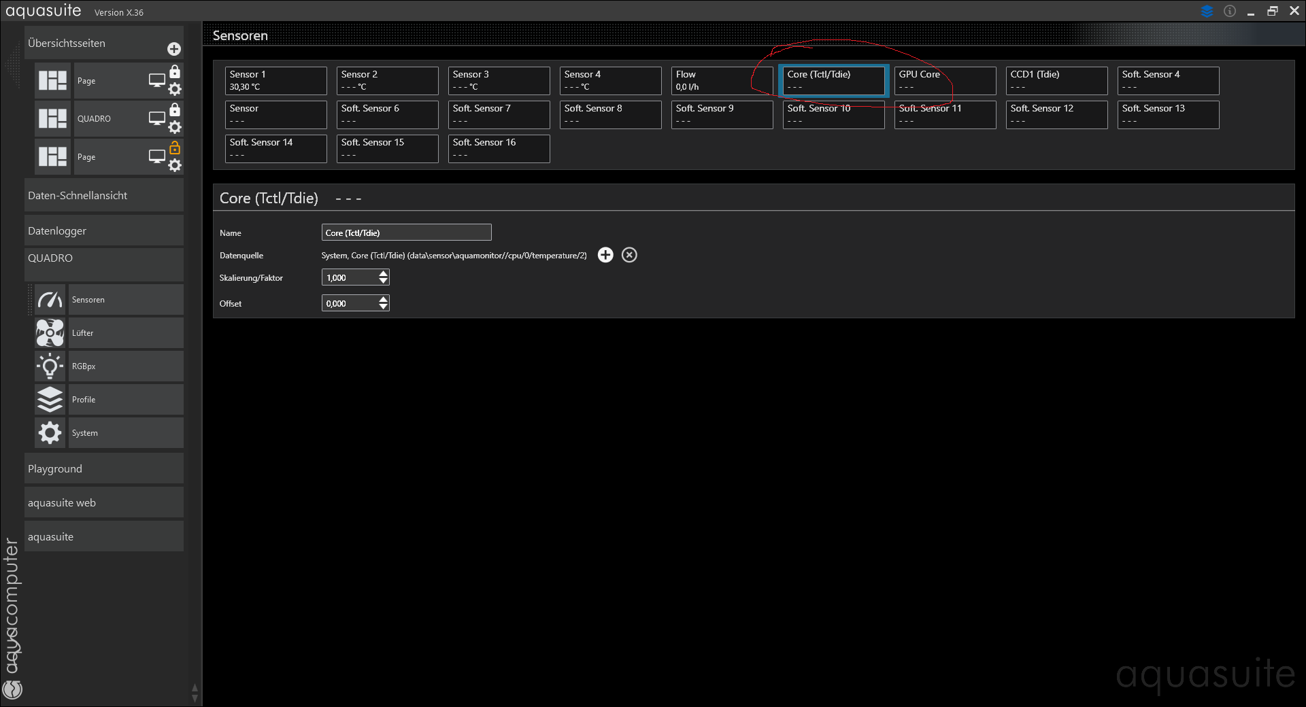Expand the Übersichtsseiten section header
The image size is (1306, 707).
[104, 43]
